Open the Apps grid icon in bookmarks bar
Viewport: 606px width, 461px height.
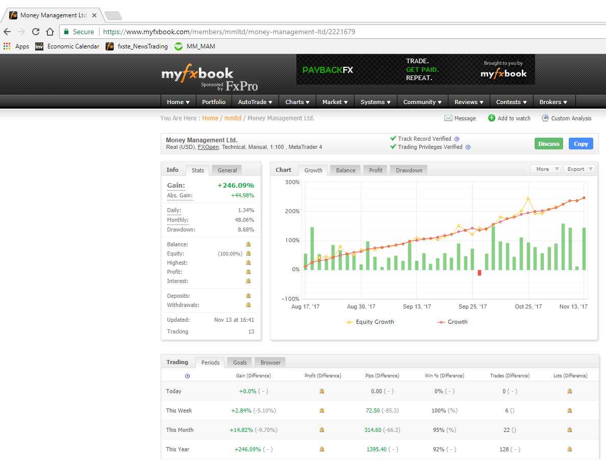coord(7,46)
